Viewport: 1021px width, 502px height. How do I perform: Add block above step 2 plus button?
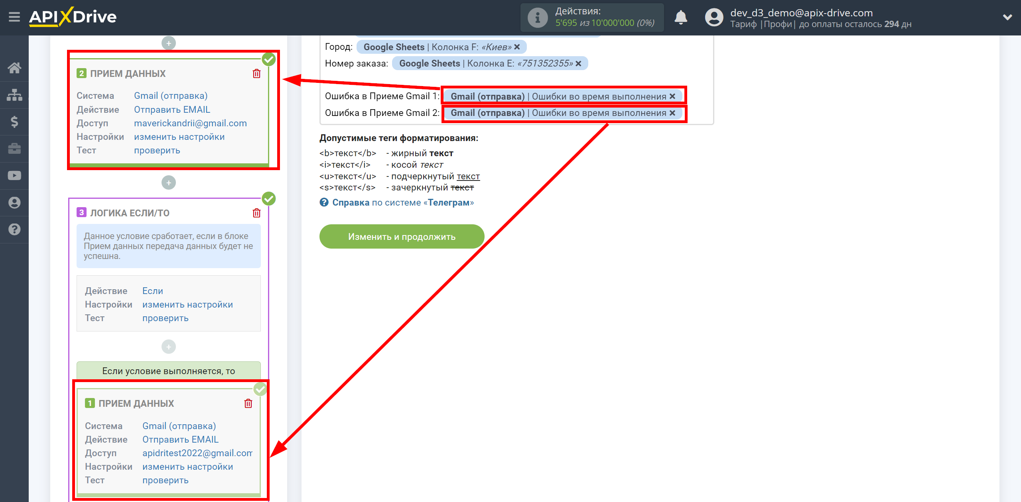point(169,43)
